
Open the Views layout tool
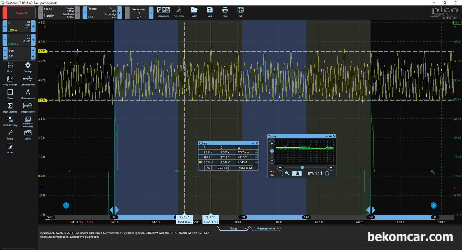click(10, 94)
